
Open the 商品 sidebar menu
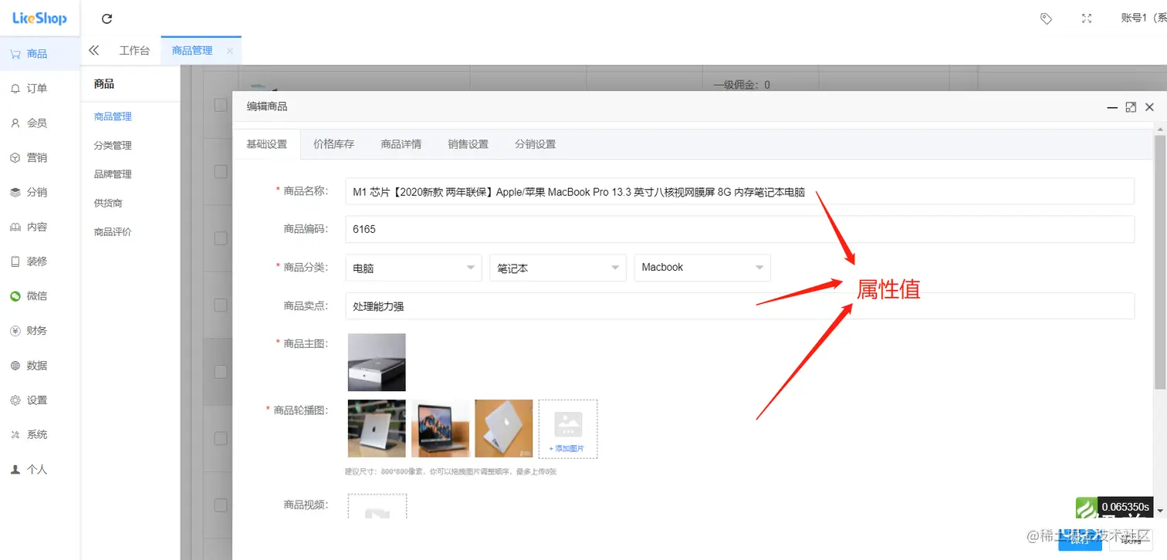point(39,54)
